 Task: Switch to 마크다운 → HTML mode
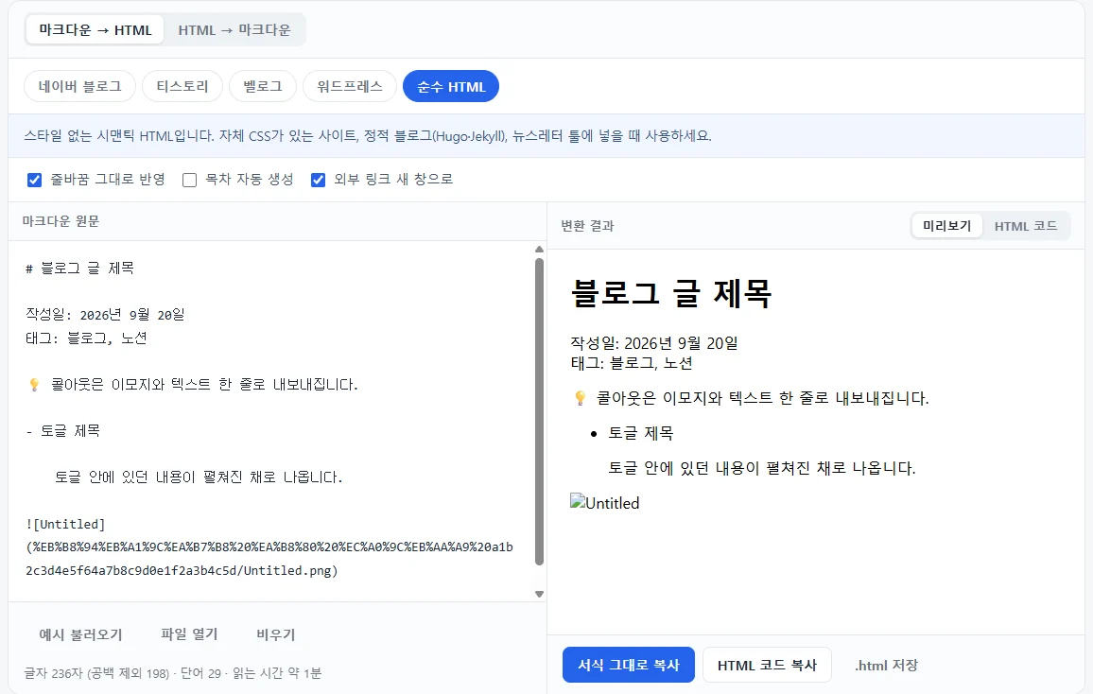tap(95, 30)
